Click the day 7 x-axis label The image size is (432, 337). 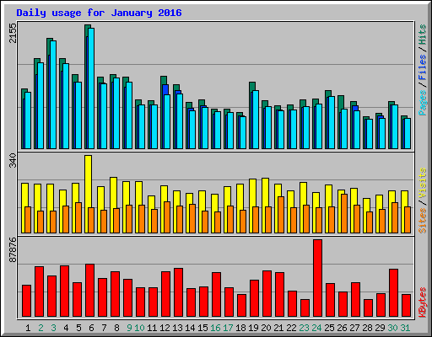(x=104, y=328)
